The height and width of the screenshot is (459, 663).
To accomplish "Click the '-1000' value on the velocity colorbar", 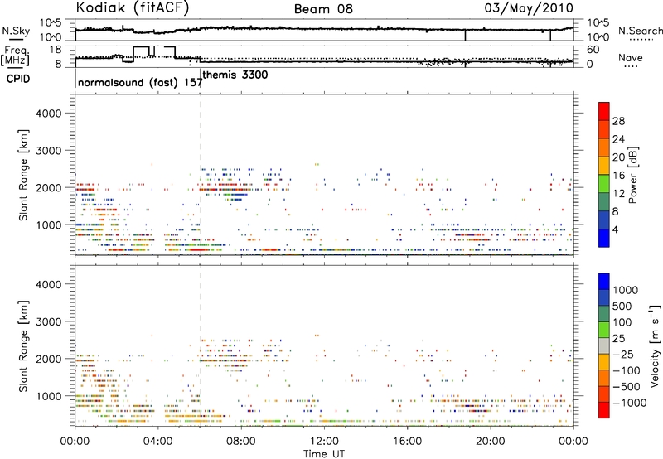I will coord(630,403).
